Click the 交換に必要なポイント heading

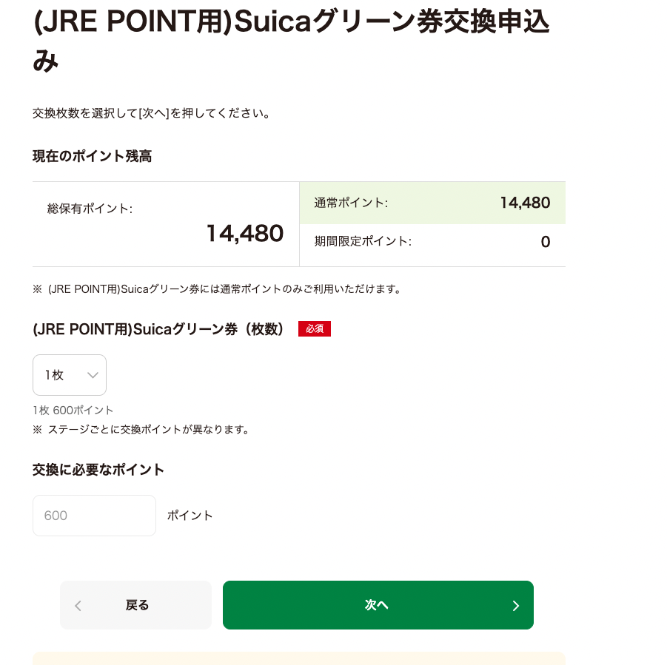click(98, 470)
